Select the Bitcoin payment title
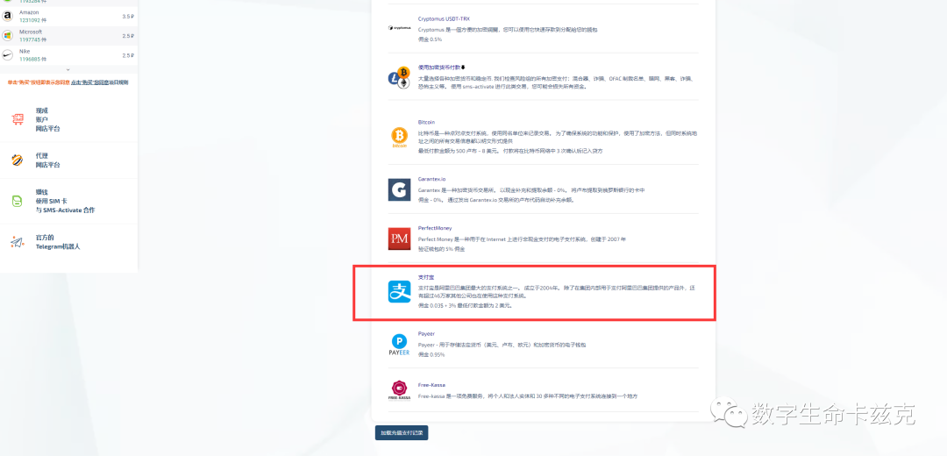947x456 pixels. click(x=426, y=122)
